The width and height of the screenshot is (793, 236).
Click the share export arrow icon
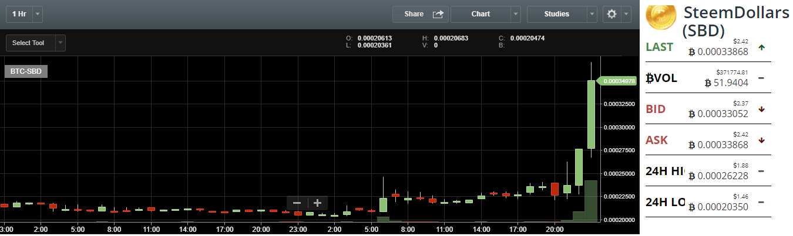point(438,14)
